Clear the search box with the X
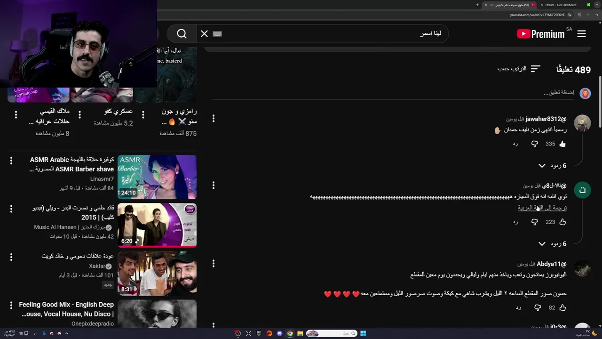 [204, 34]
